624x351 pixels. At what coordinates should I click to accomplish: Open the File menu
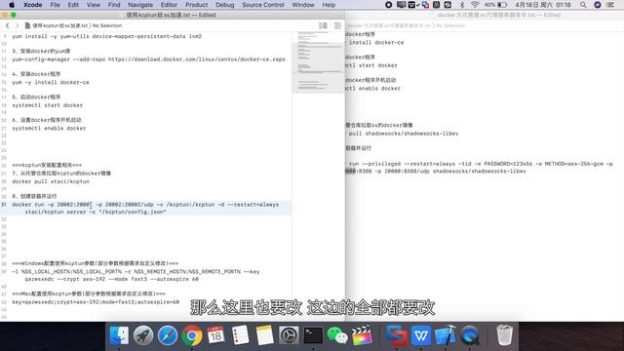pyautogui.click(x=55, y=5)
